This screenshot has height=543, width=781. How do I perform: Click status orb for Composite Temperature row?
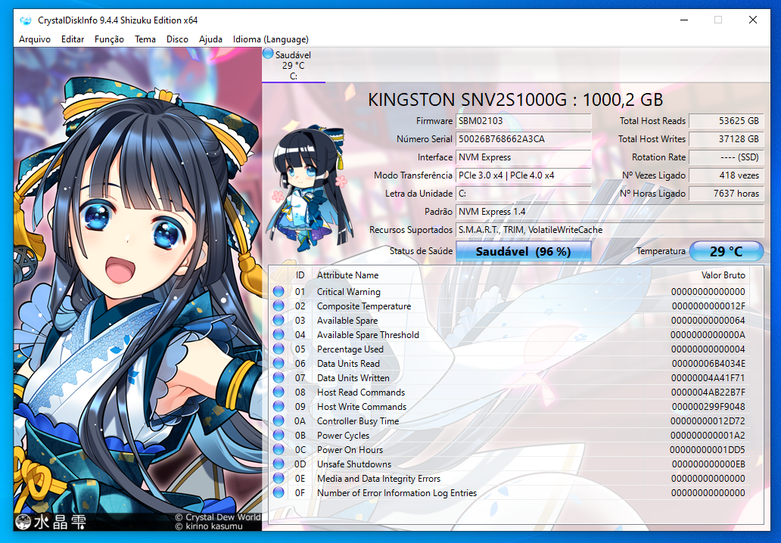click(x=278, y=306)
